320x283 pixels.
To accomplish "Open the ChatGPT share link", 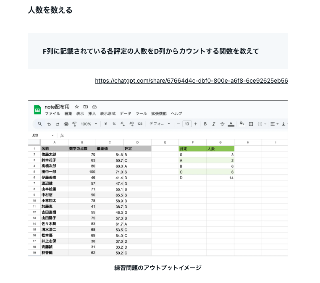I will (x=191, y=81).
